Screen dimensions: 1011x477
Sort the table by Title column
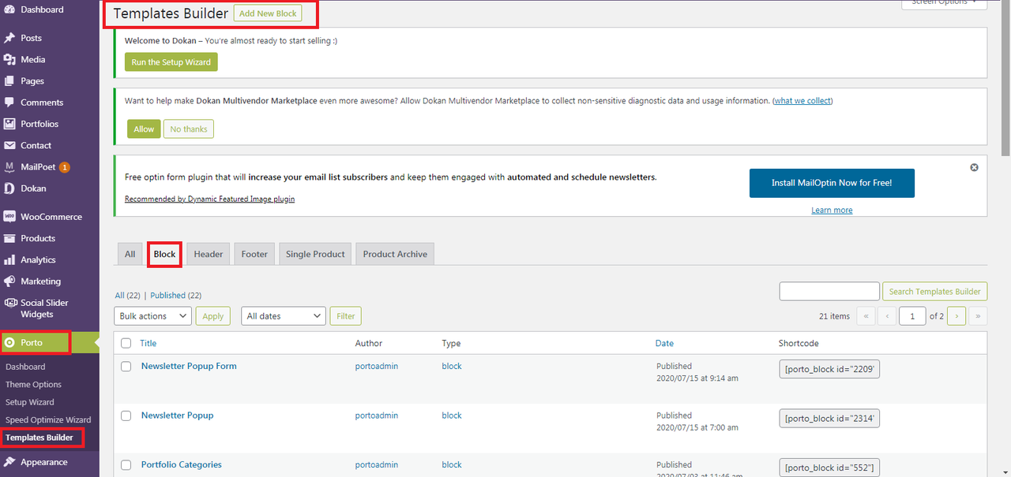(x=148, y=343)
